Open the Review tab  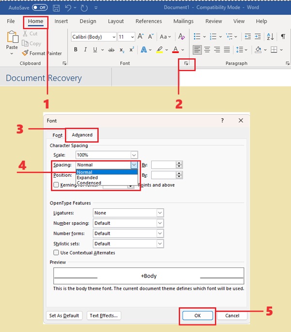(x=214, y=21)
